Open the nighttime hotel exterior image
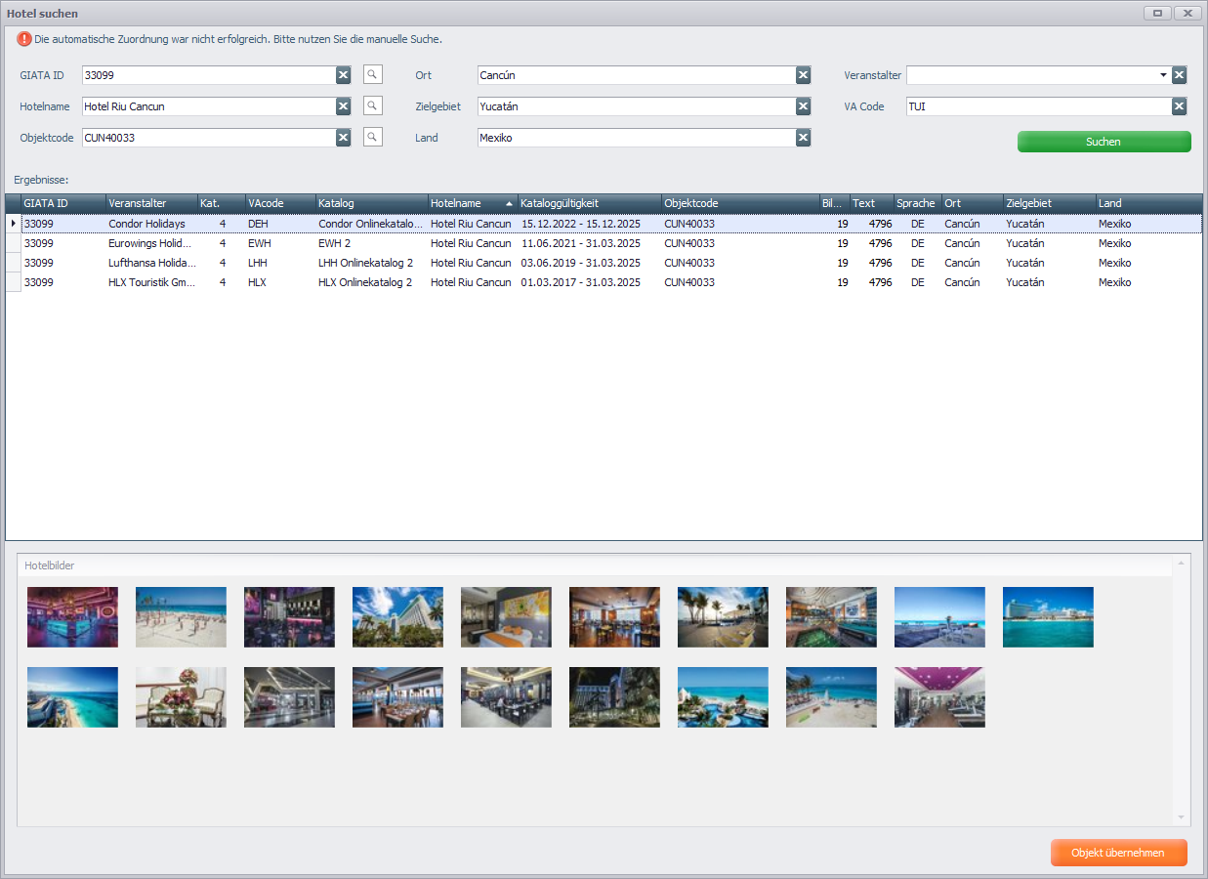1208x879 pixels. coord(614,697)
